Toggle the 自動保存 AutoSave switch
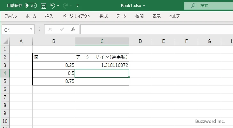Viewport: 233px width, 128px height. pos(31,6)
